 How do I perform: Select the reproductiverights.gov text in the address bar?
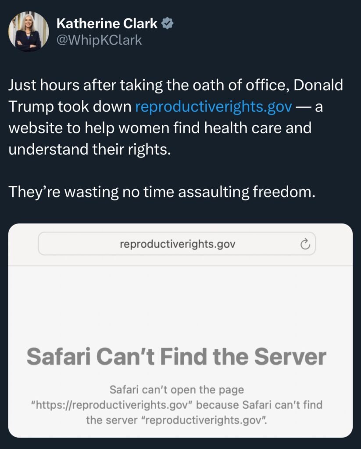[x=178, y=244]
